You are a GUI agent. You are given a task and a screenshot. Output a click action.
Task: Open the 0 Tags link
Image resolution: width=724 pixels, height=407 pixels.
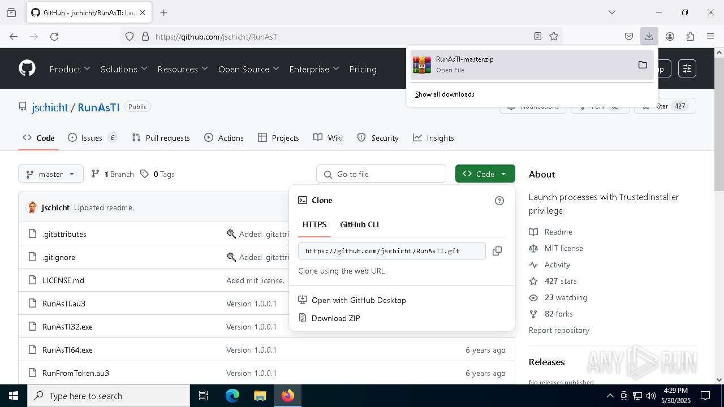click(158, 174)
